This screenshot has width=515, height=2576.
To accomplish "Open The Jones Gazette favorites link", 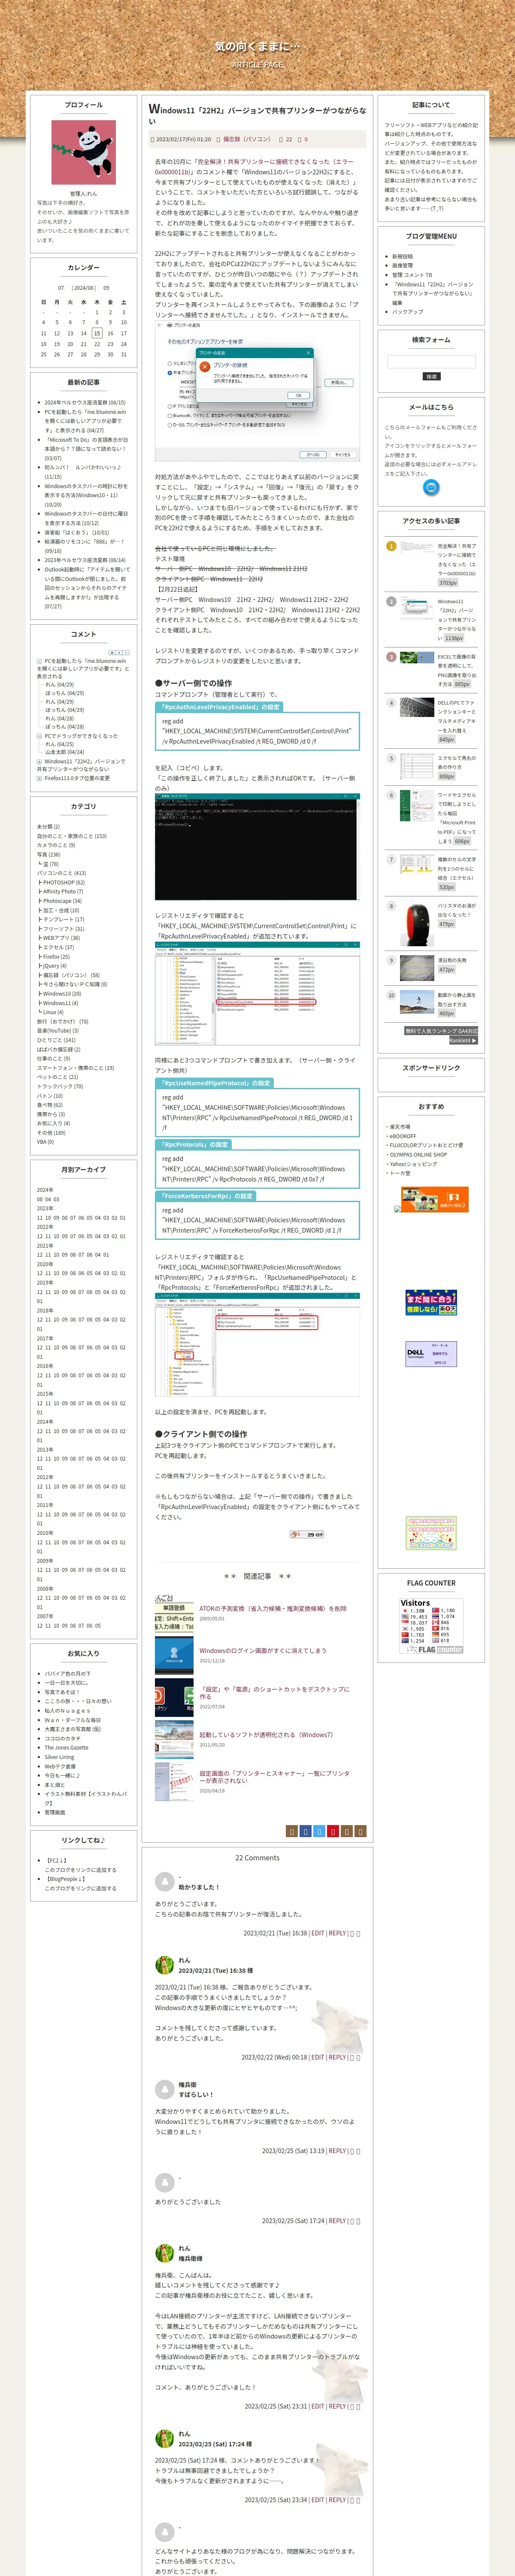I will coord(66,1747).
